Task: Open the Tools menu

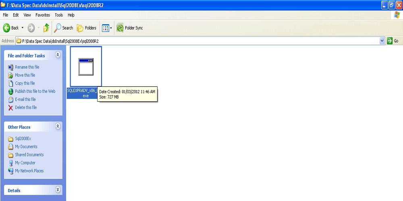Action: pos(59,15)
